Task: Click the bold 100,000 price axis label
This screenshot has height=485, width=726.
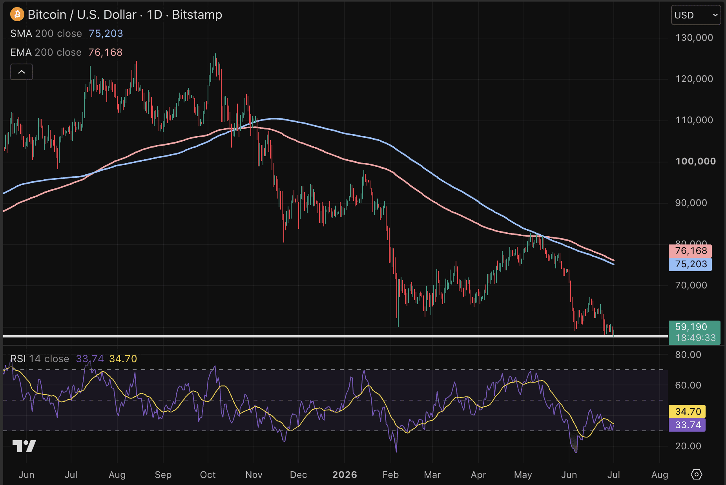Action: click(x=695, y=161)
